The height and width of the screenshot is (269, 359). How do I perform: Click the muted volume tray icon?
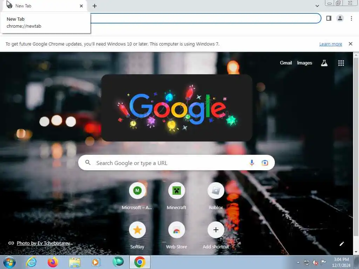(x=315, y=263)
